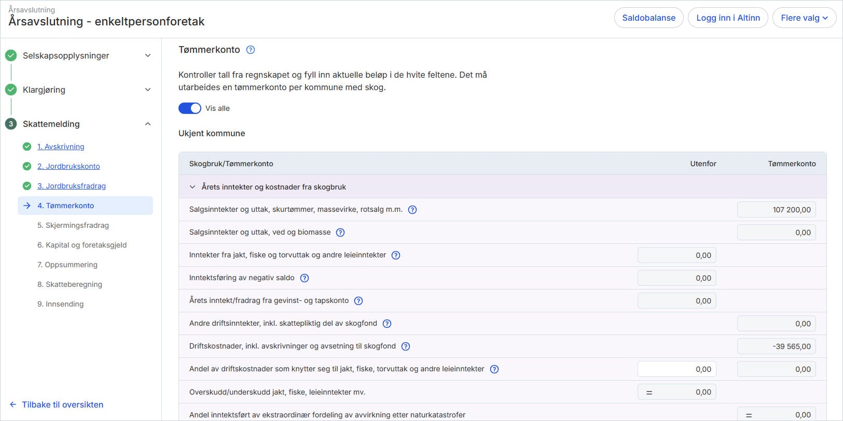Toggle the Vis alle switch

[x=190, y=108]
